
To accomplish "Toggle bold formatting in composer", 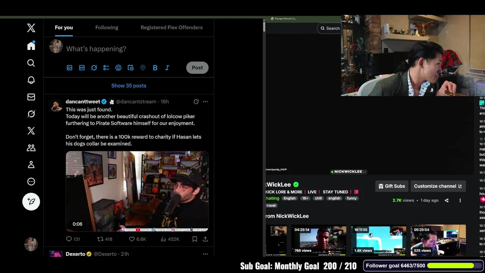I will coord(155,67).
